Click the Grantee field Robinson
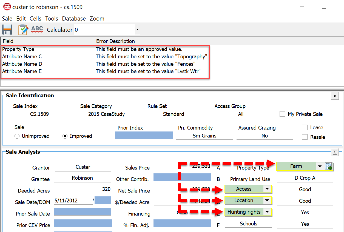Image resolution: width=344 pixels, height=232 pixels. click(83, 178)
